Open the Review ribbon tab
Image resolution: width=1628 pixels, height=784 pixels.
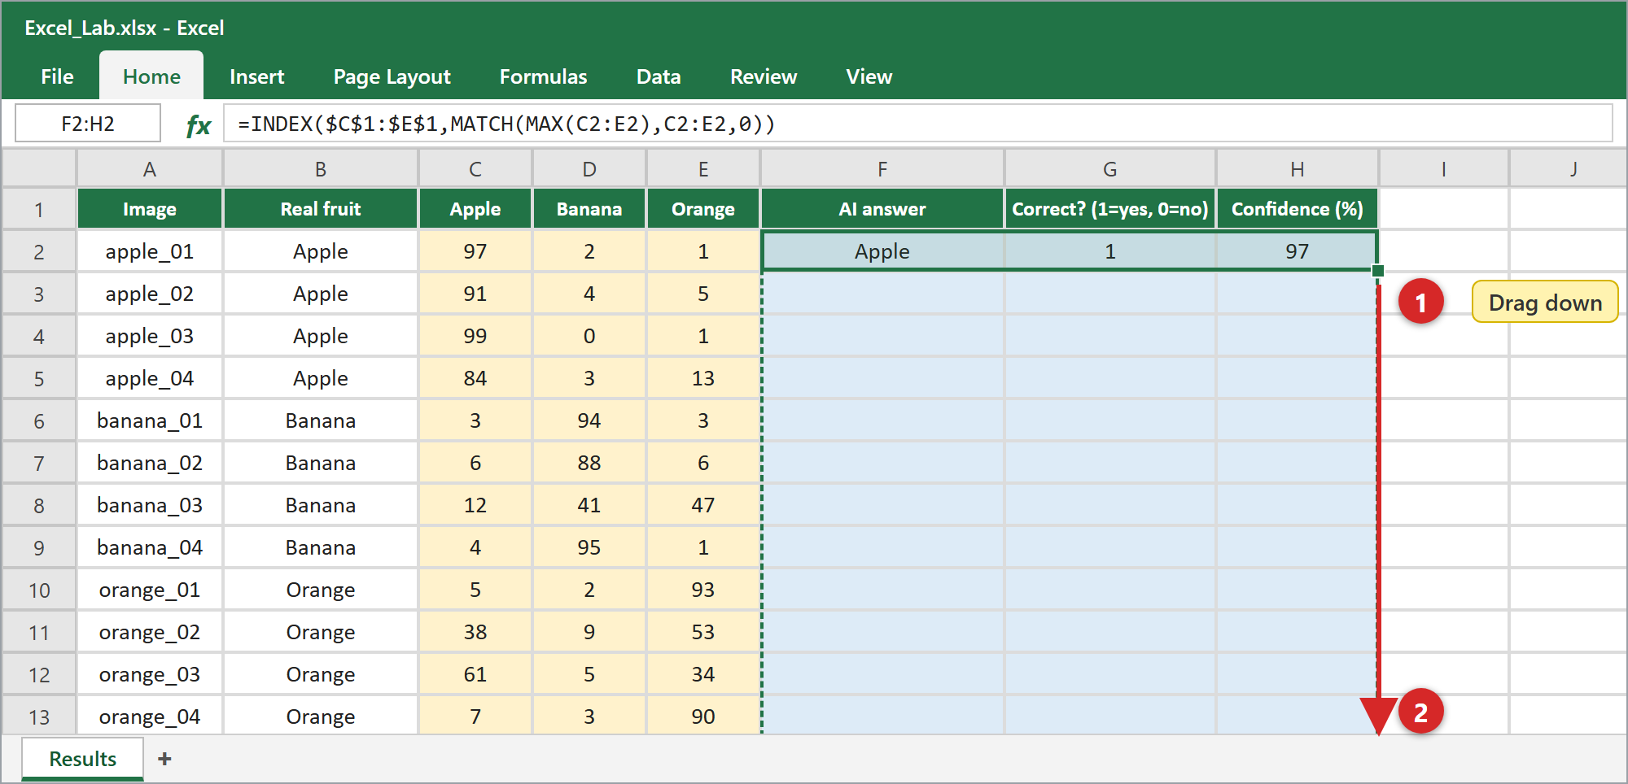click(764, 76)
